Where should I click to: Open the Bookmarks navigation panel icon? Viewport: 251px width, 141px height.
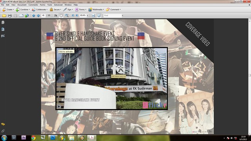click(x=3, y=29)
